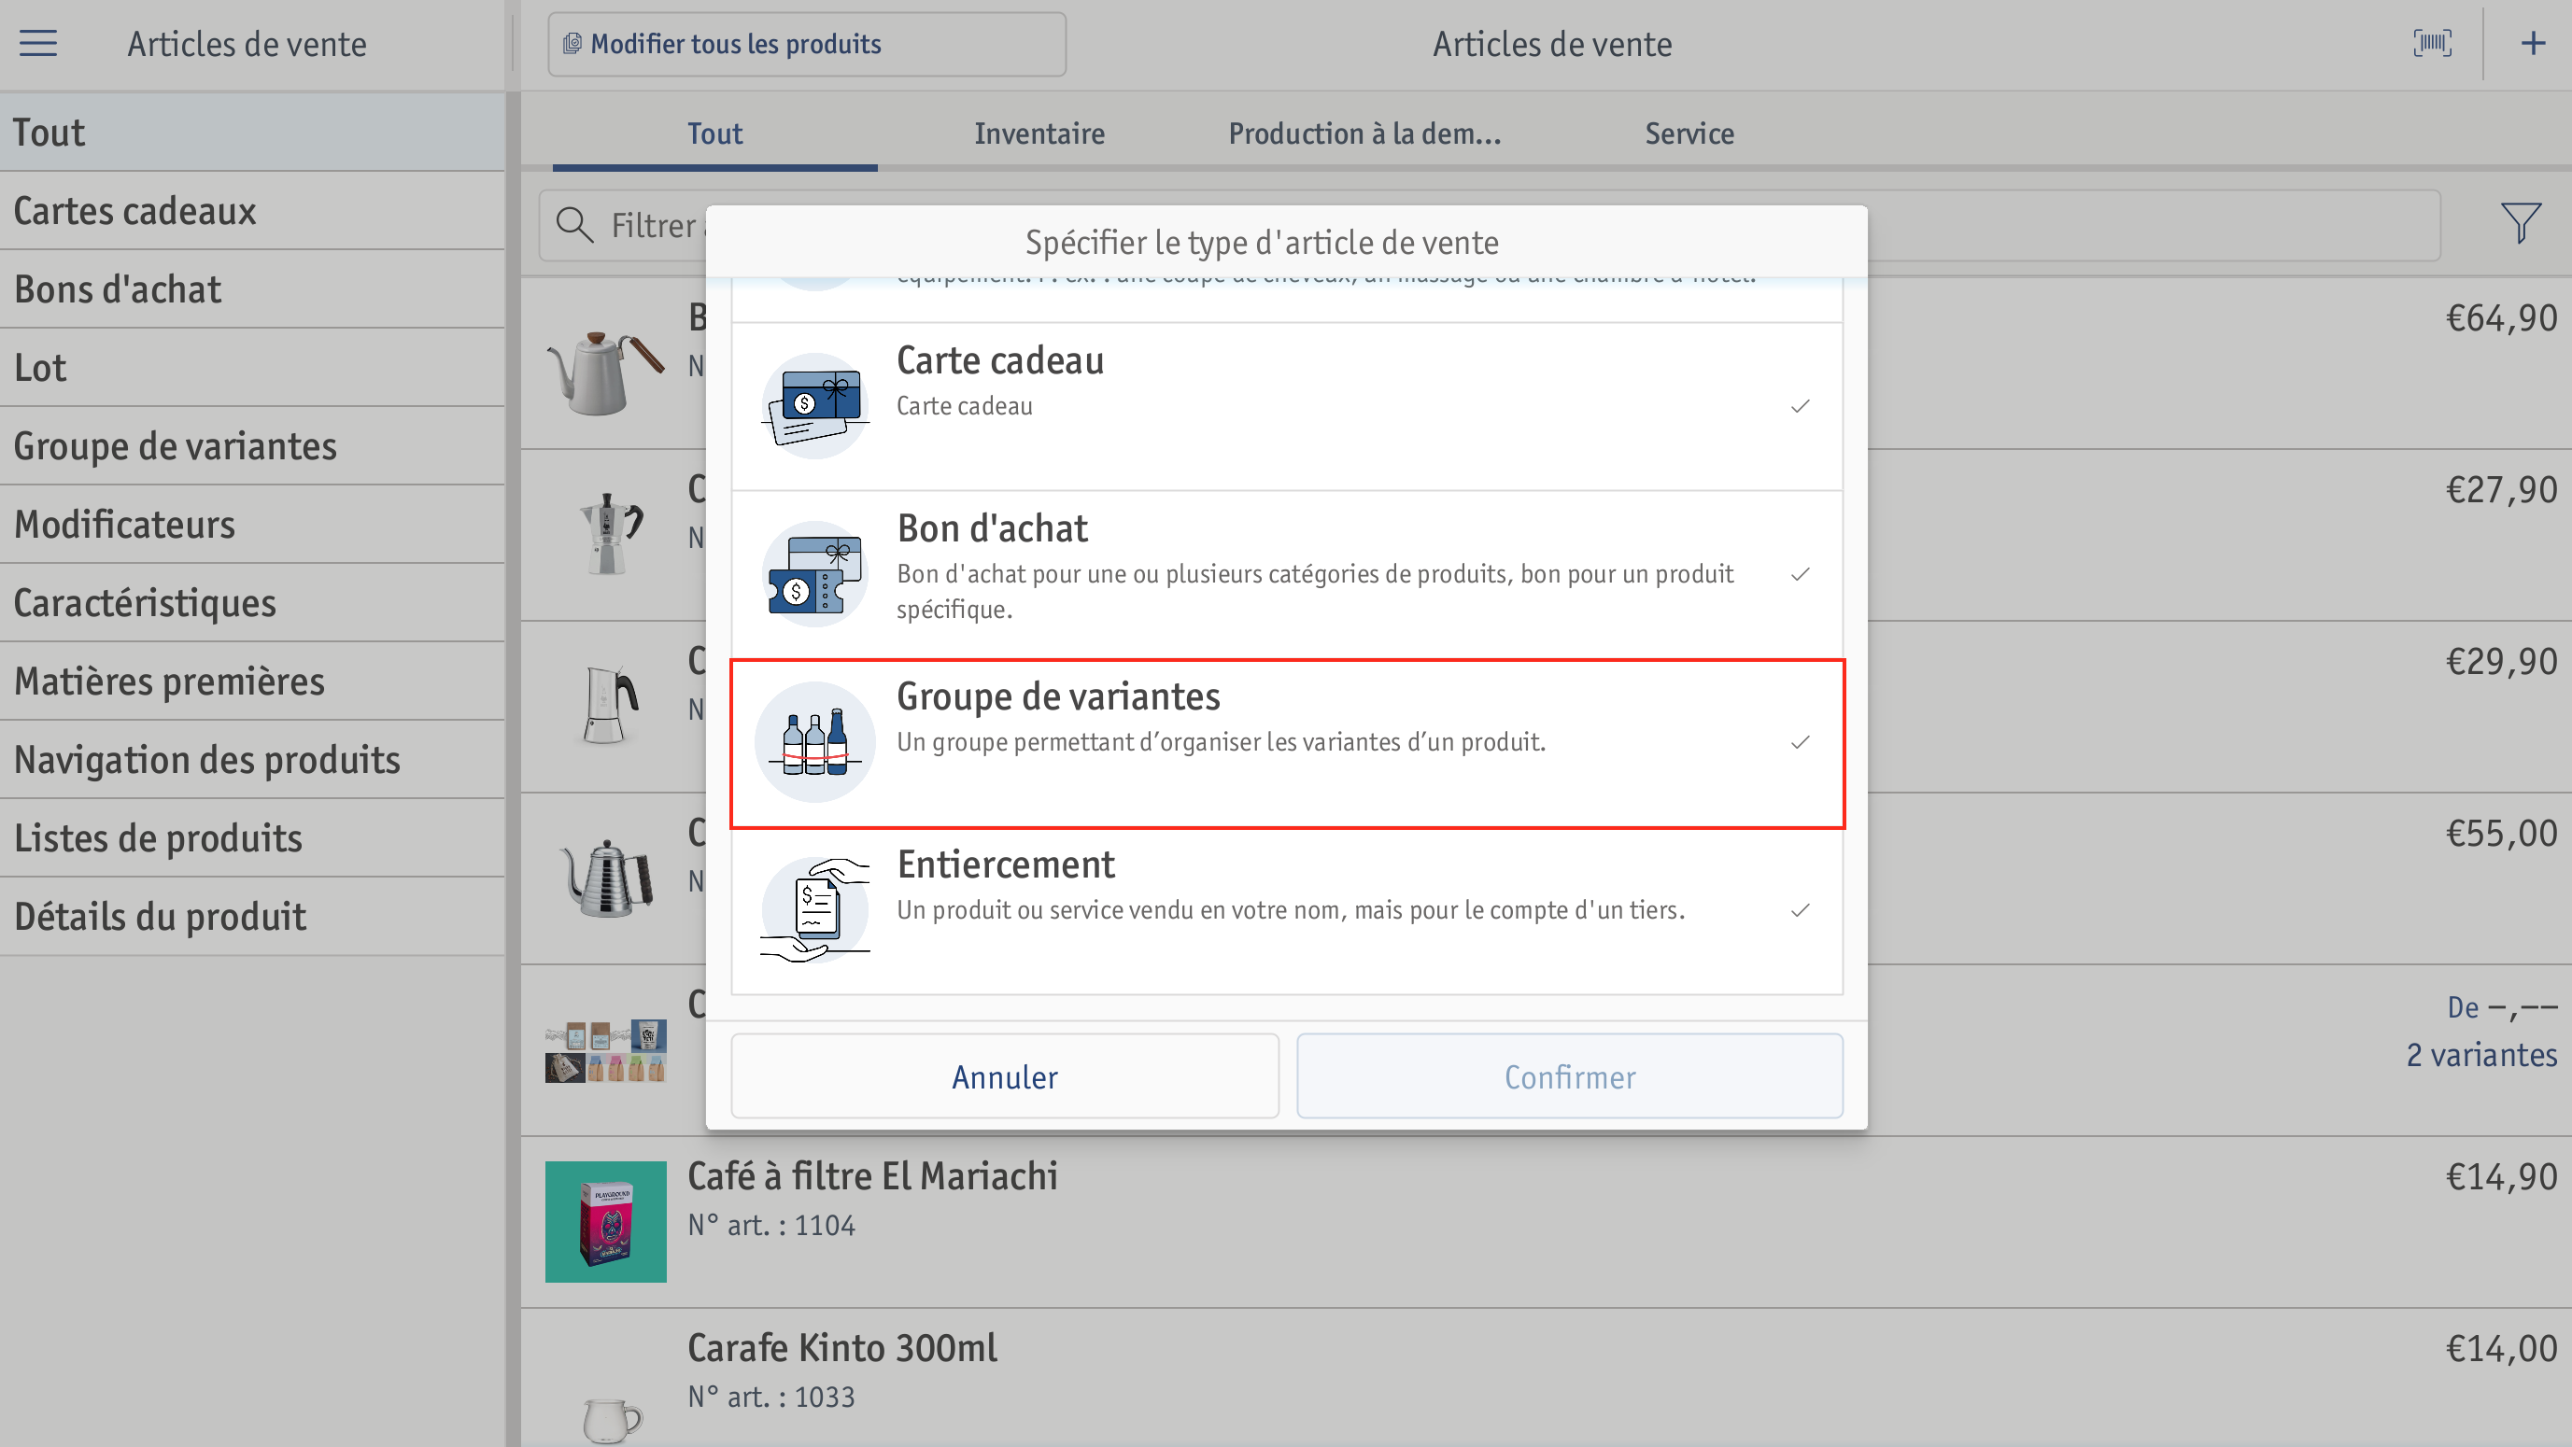This screenshot has height=1447, width=2572.
Task: Click the Groupe de variantes bottles icon
Action: [x=814, y=741]
